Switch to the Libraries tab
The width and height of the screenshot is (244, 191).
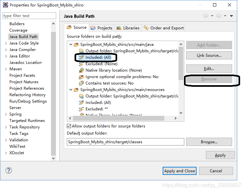click(x=128, y=28)
